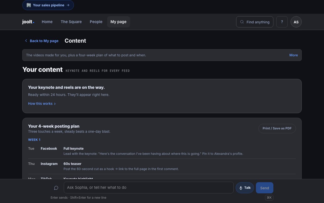Viewport: 324px width, 203px height.
Task: Open the AS profile avatar
Action: click(296, 22)
